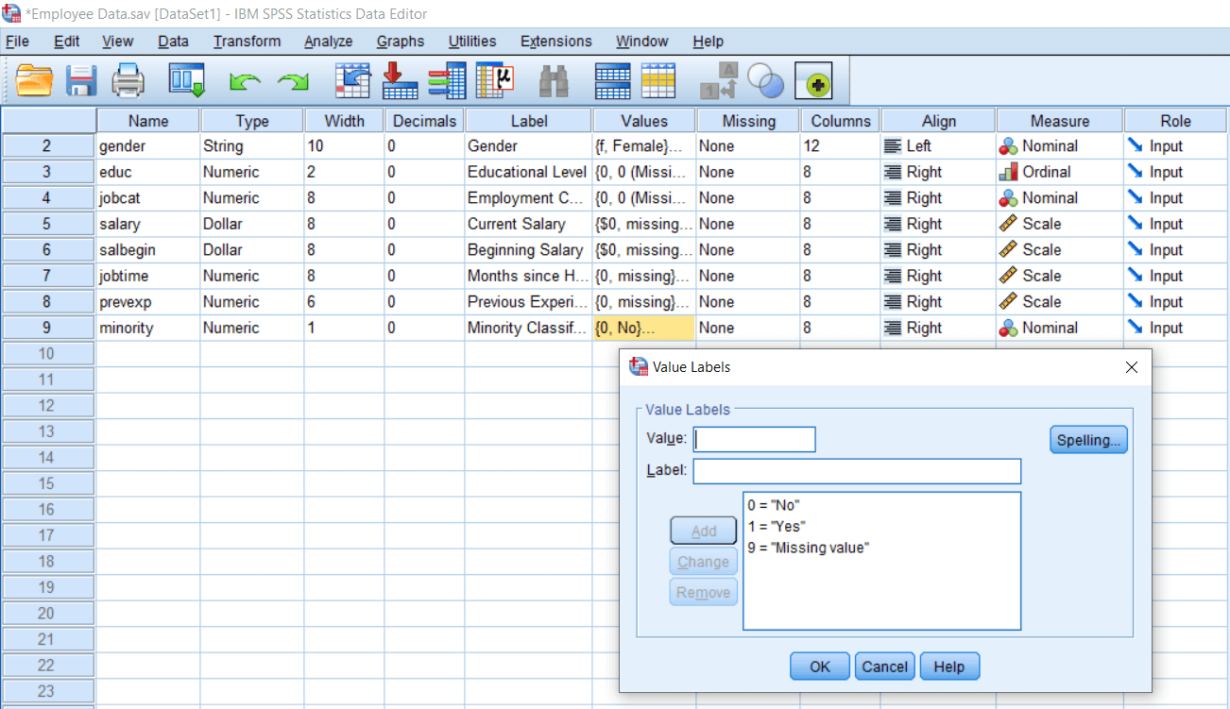The image size is (1230, 709).
Task: Click the Label text field
Action: pos(857,471)
